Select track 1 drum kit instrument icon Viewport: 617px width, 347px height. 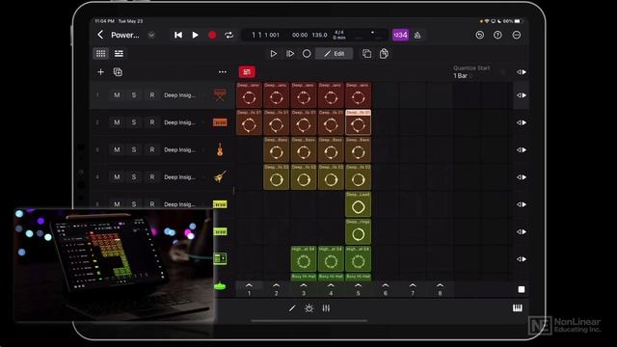click(x=220, y=94)
